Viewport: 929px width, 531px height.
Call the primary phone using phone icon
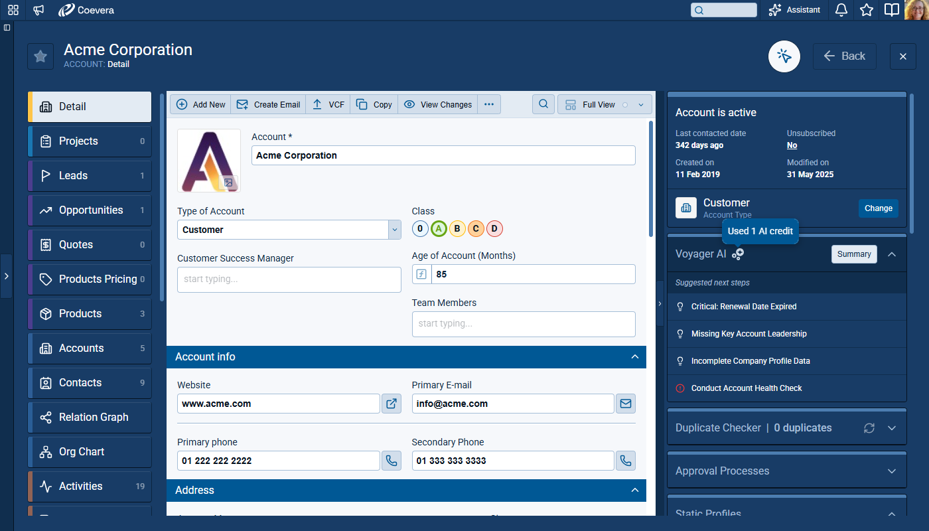(392, 461)
